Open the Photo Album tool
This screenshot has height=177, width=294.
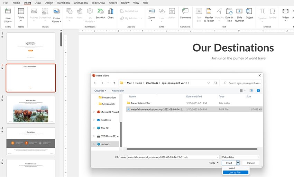56,15
